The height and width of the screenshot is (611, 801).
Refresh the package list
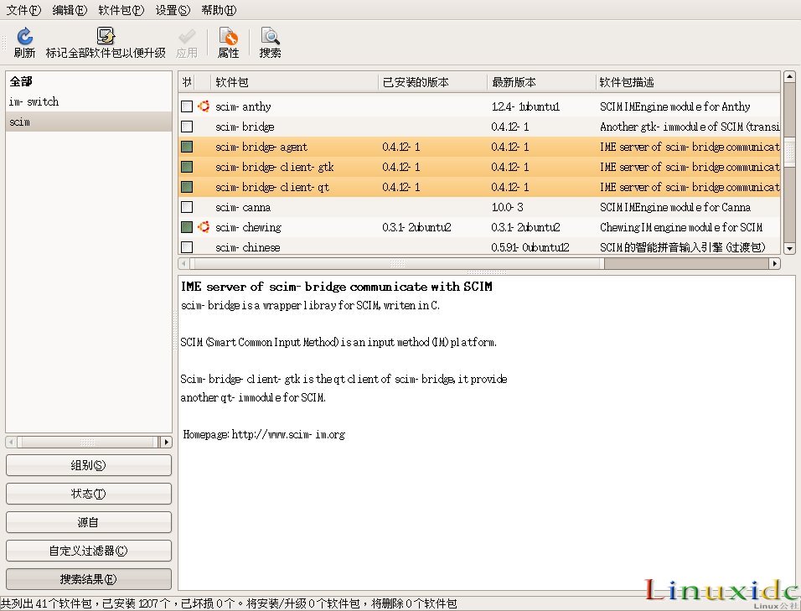[x=24, y=41]
